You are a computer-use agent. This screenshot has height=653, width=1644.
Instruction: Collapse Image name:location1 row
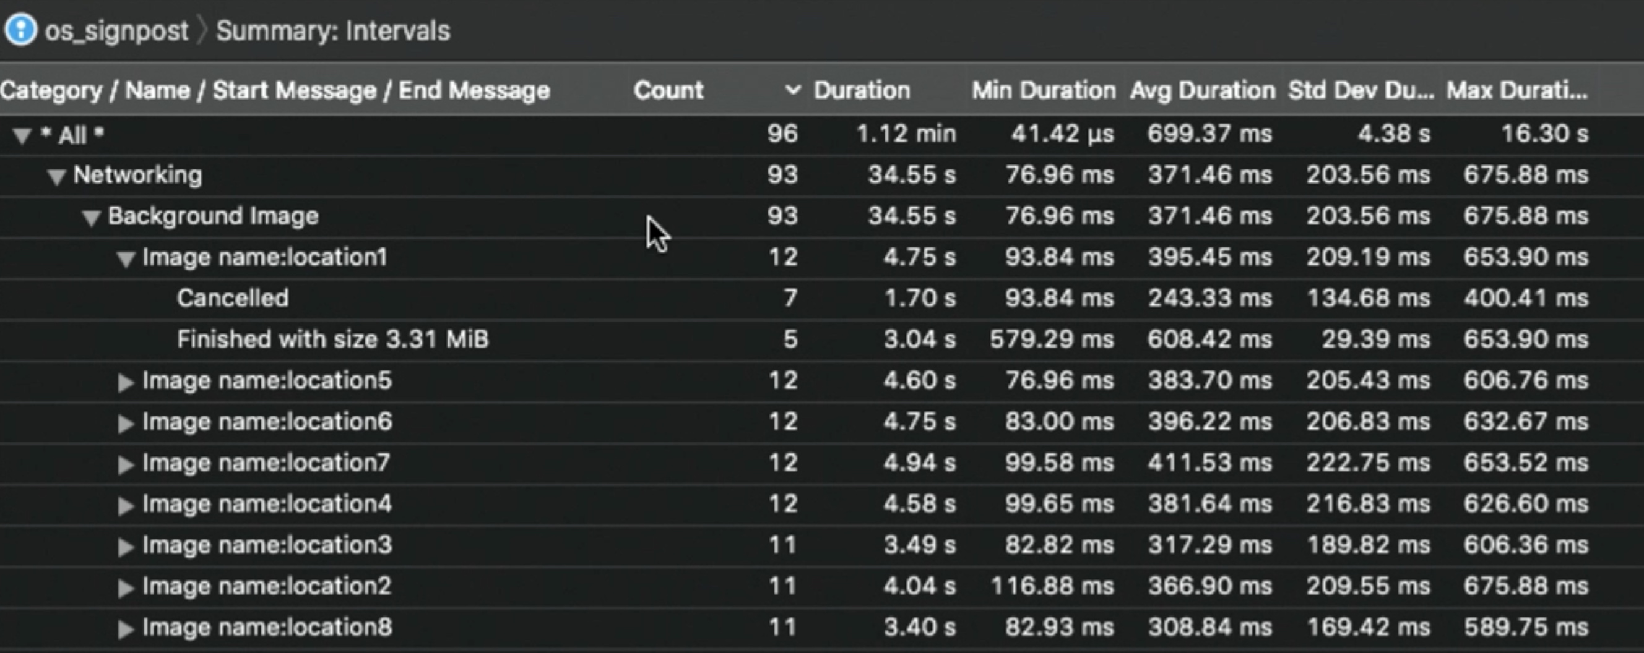pyautogui.click(x=126, y=259)
